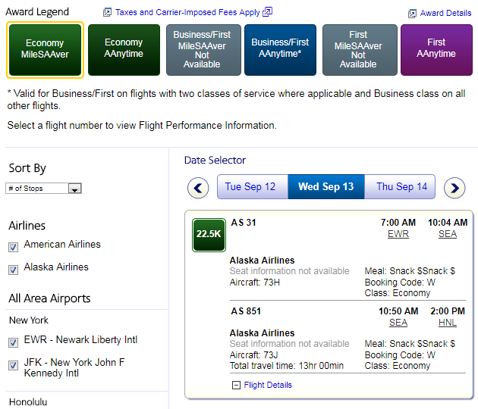Toggle the JFK New York airport checkbox
This screenshot has height=409, width=478.
click(x=13, y=365)
